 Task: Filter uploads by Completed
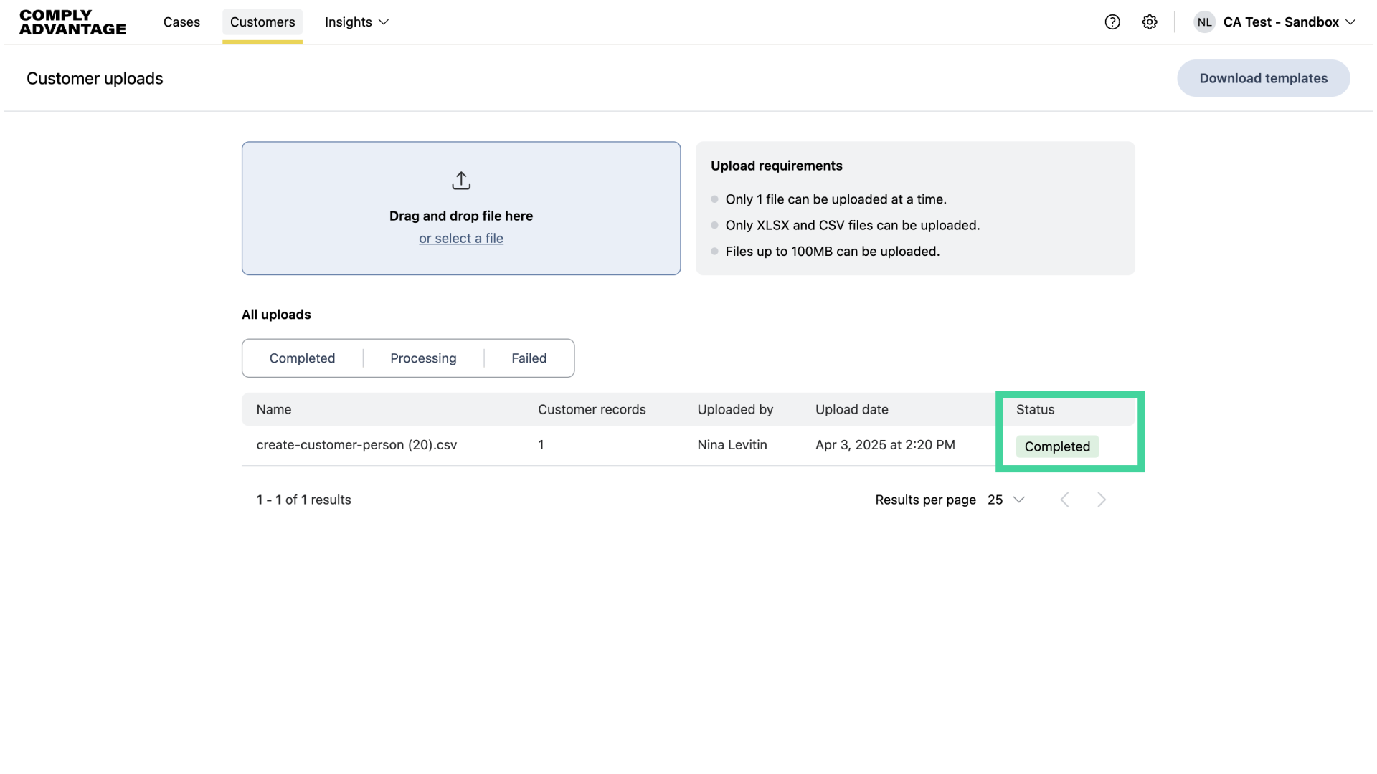coord(302,358)
